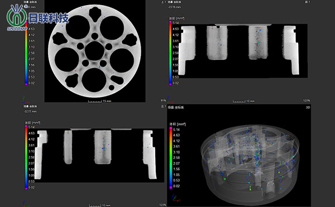Click the color legend bar in top-right view
Viewport: 335px width, 207px height.
point(170,53)
